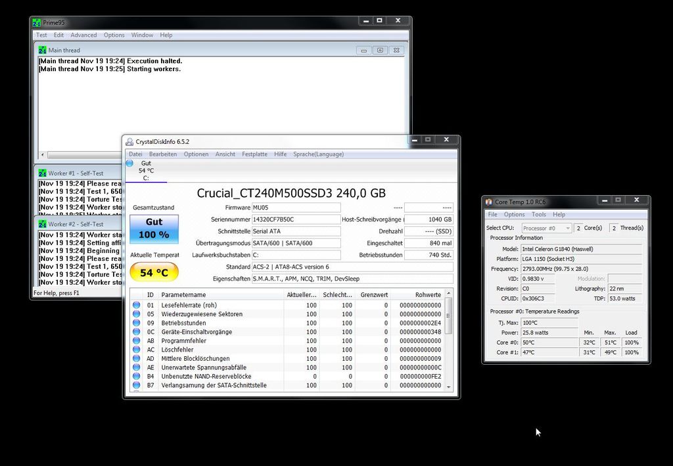
Task: Click the Übertragungsmodus SATA/600 field
Action: coord(296,243)
